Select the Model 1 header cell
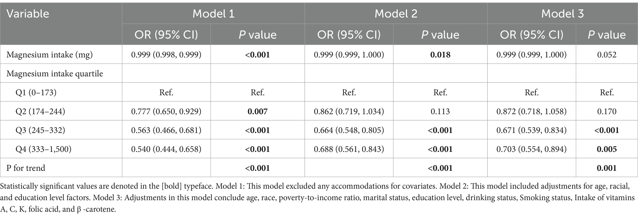 pyautogui.click(x=213, y=14)
